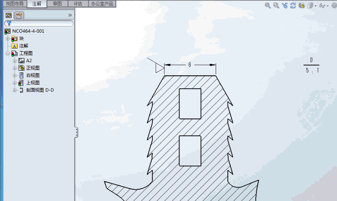Select the 正视图 tree item

click(33, 68)
